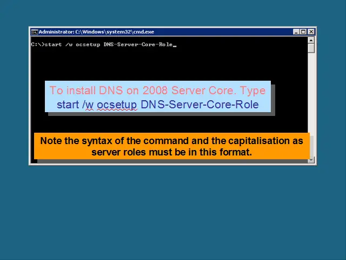
Task: Click the blue 'start /w ocsetup DNS-Server-Core-Role' caption text
Action: click(x=157, y=105)
